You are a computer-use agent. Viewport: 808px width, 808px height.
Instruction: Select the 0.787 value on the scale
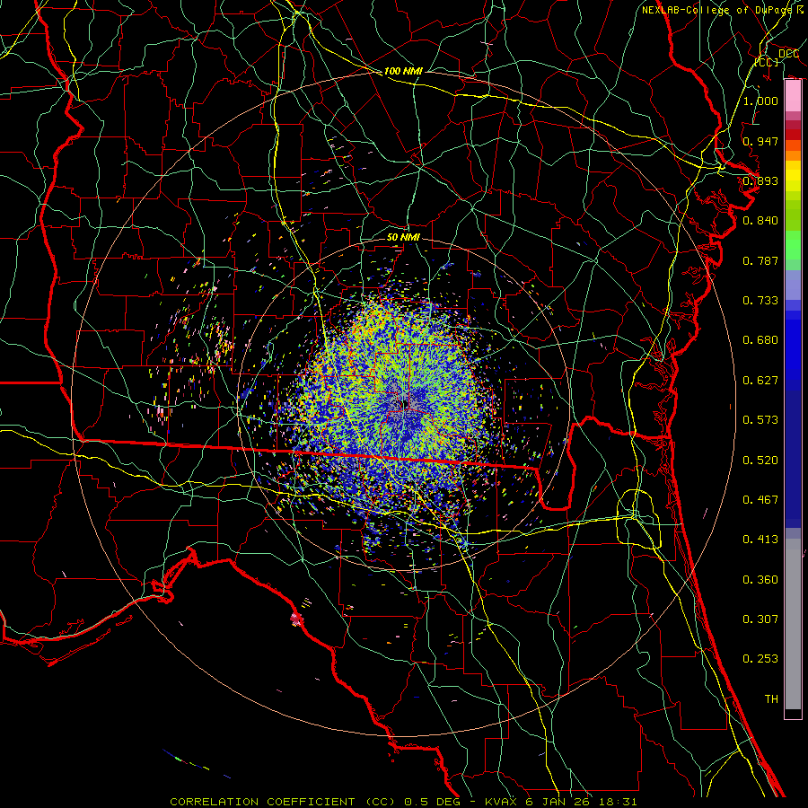[x=760, y=260]
